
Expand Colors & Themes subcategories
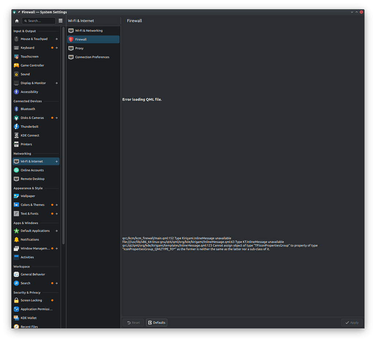[56, 205]
